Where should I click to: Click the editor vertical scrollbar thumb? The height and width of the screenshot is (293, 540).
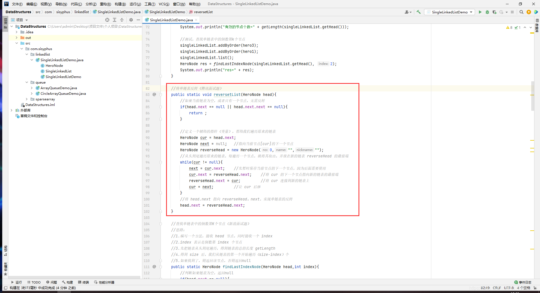[x=532, y=96]
